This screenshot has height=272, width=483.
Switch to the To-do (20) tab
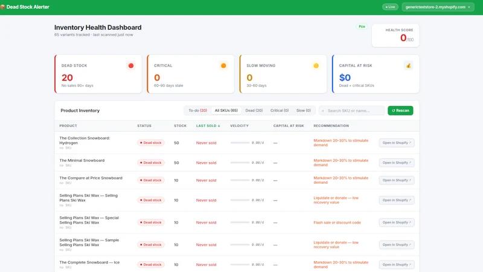coord(198,111)
